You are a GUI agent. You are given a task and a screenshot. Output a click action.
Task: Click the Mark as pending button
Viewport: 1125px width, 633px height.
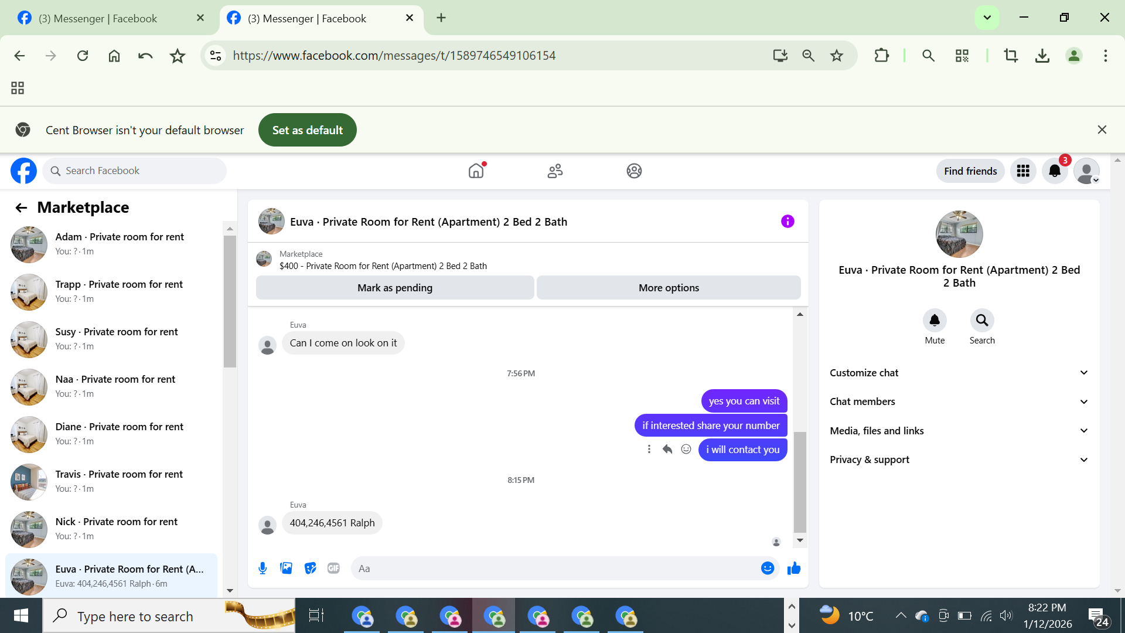point(395,288)
